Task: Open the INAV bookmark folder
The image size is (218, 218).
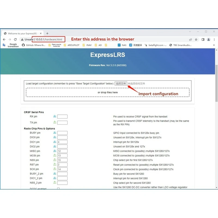Action: 87,45
